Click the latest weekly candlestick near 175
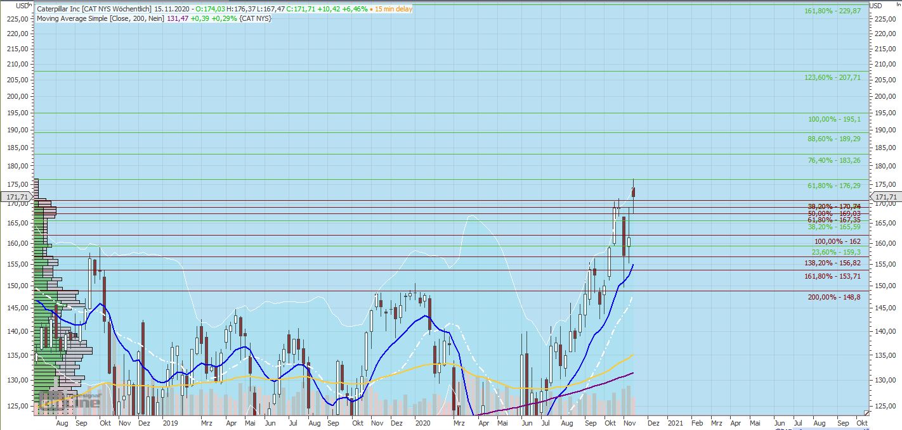This screenshot has height=430, width=902. tap(633, 193)
